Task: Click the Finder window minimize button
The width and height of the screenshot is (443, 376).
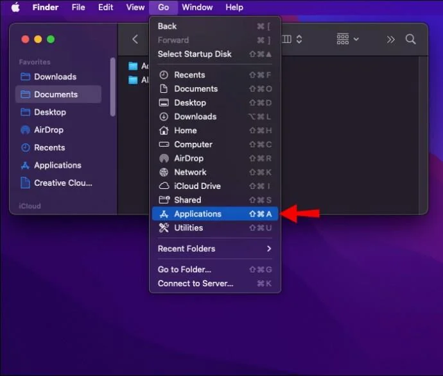Action: click(38, 39)
